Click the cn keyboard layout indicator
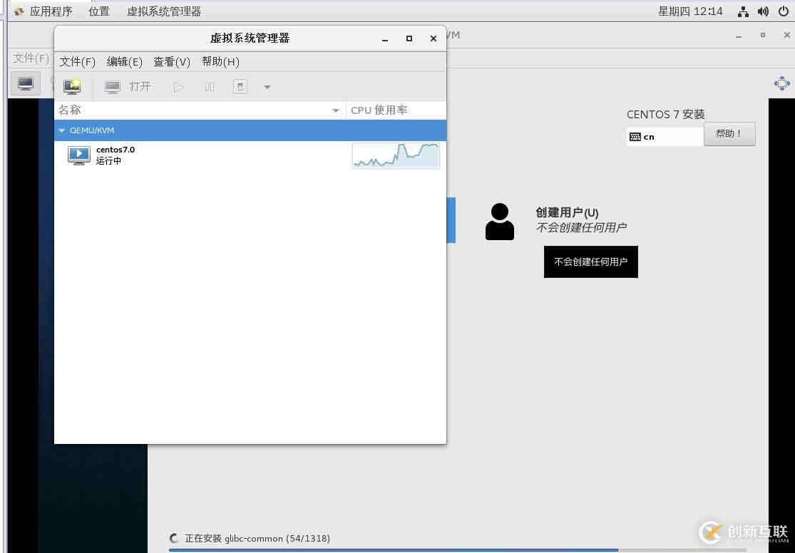The width and height of the screenshot is (795, 553). (665, 137)
